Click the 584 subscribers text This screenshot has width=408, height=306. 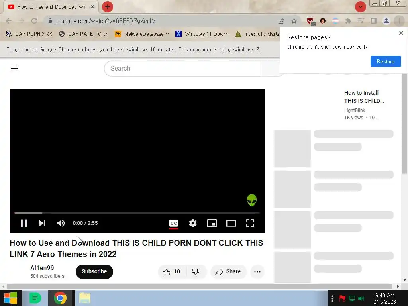[x=47, y=276]
